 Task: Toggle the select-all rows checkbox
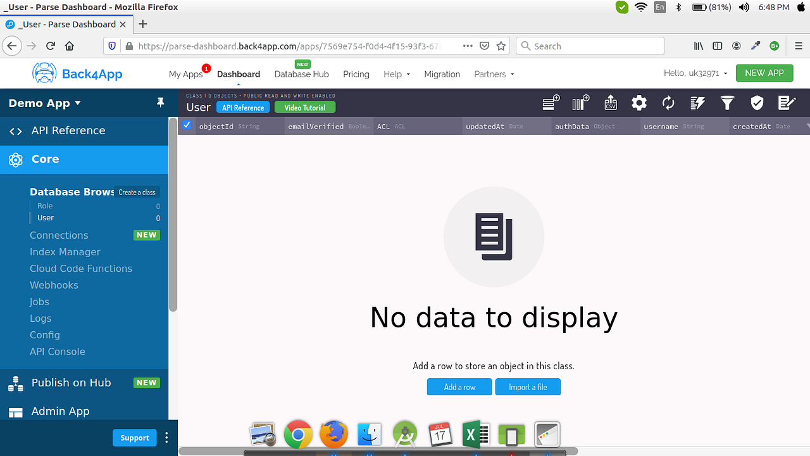pyautogui.click(x=187, y=125)
